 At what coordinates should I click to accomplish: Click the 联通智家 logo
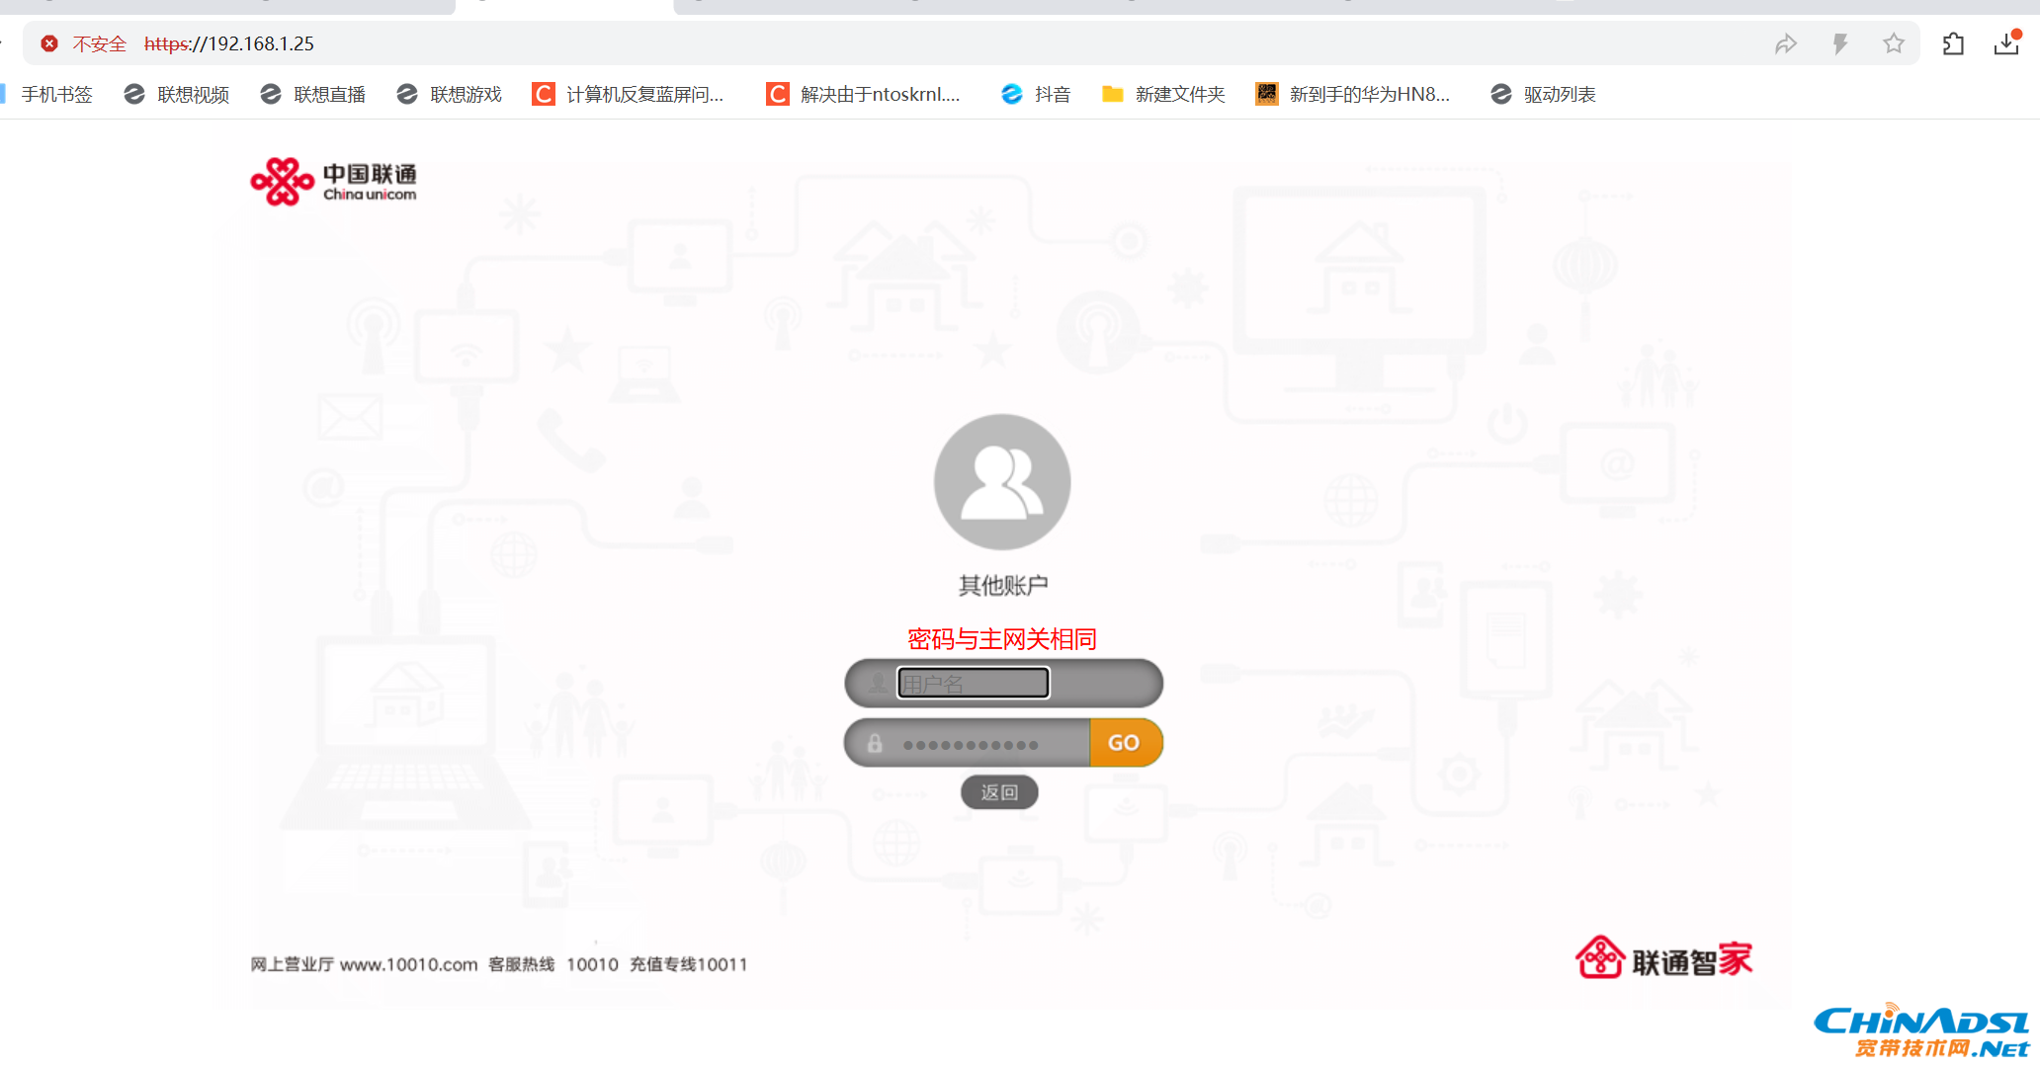pos(1663,958)
